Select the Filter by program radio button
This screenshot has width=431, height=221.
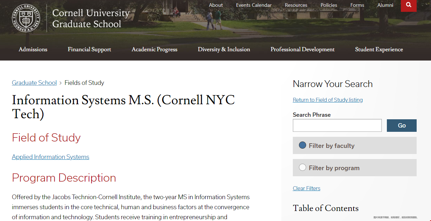(303, 167)
